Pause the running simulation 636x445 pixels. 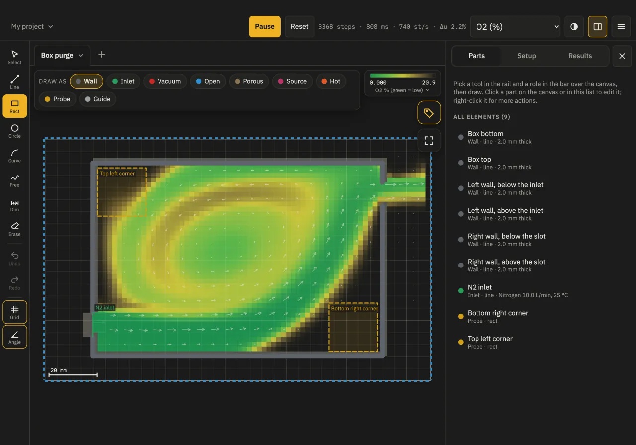coord(265,27)
